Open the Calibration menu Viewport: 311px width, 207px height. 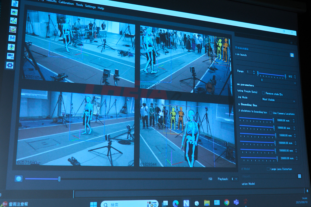click(66, 3)
